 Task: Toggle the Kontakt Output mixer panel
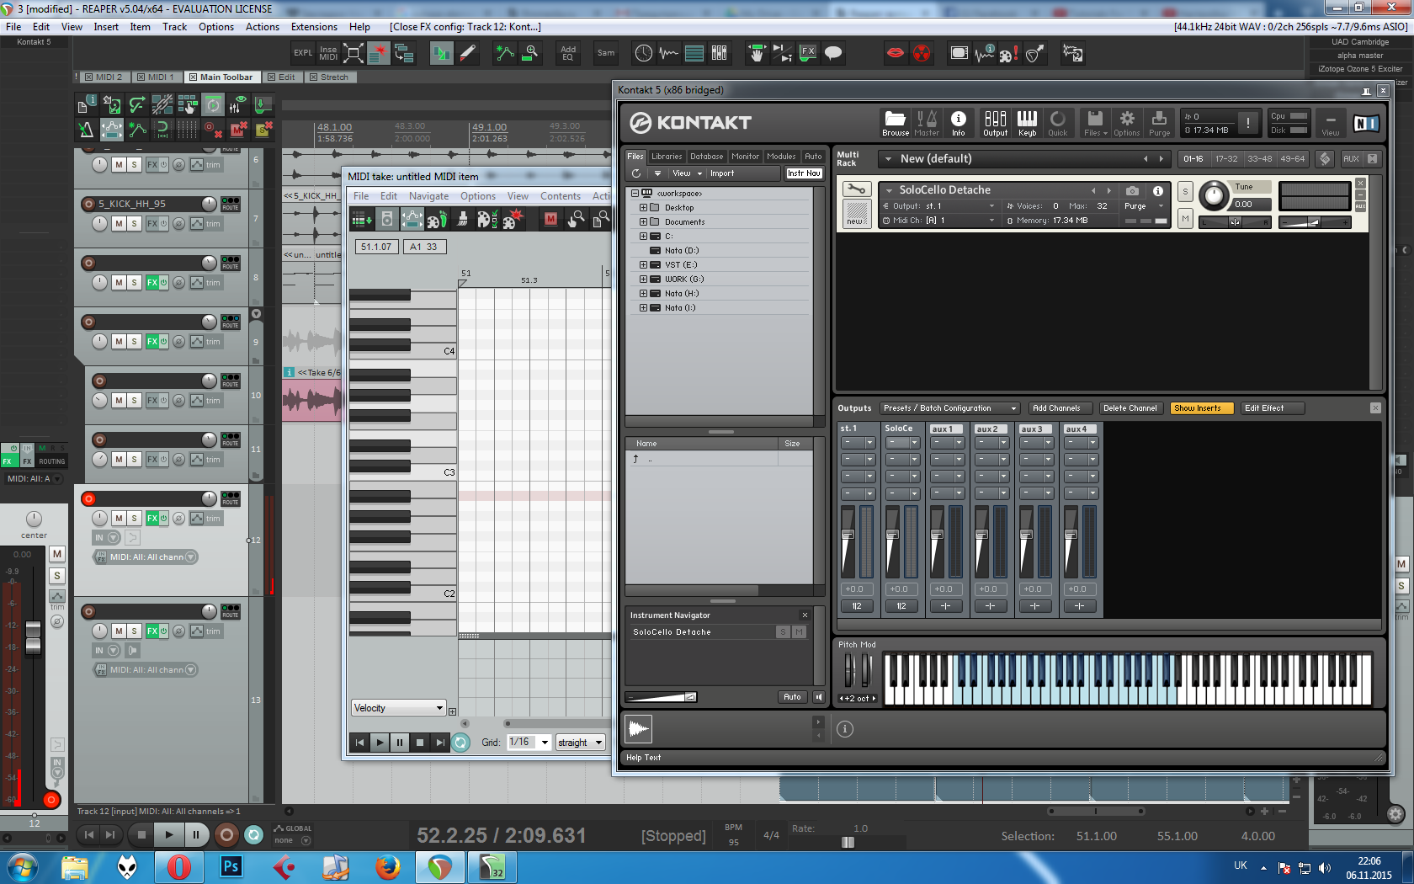point(995,123)
